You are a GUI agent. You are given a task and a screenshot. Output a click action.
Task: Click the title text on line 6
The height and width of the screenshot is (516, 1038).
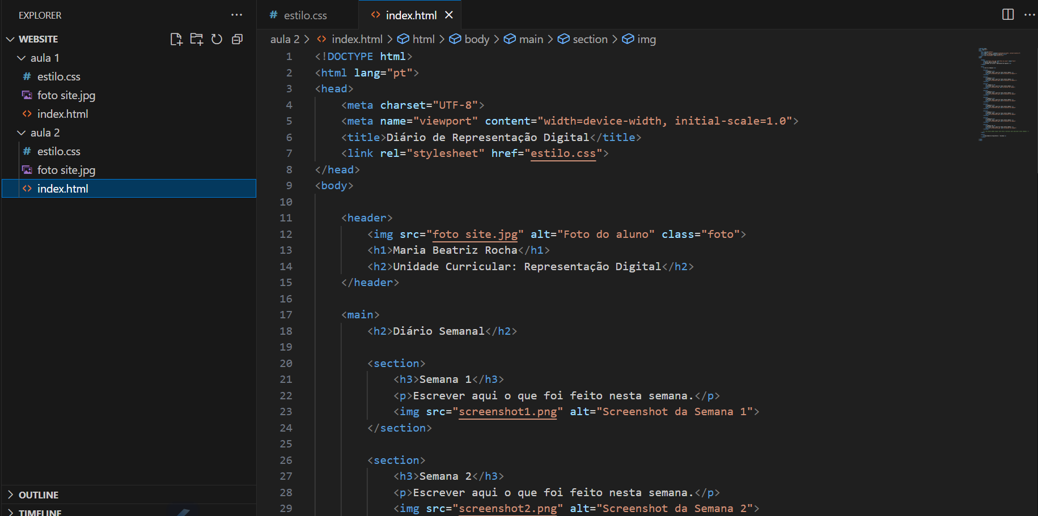(488, 138)
